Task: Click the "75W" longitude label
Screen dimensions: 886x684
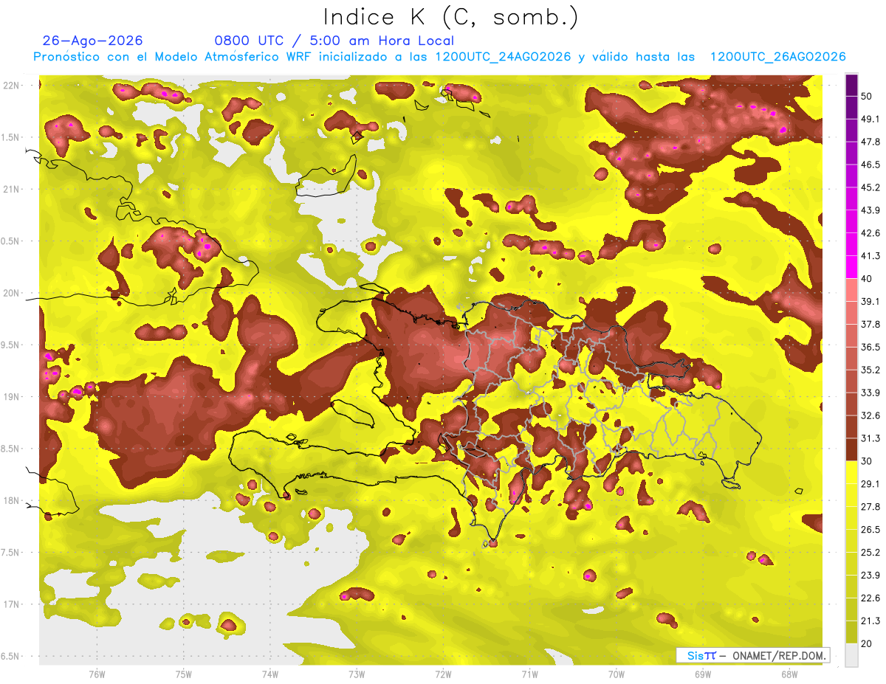Action: 184,674
